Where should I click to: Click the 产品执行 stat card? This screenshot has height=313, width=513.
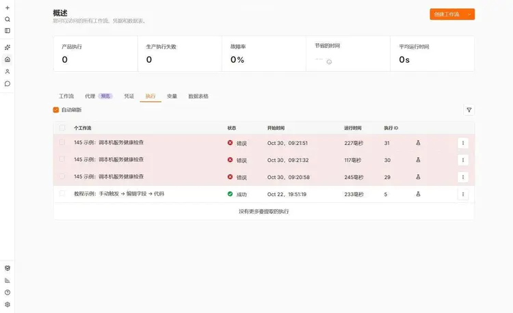96,53
